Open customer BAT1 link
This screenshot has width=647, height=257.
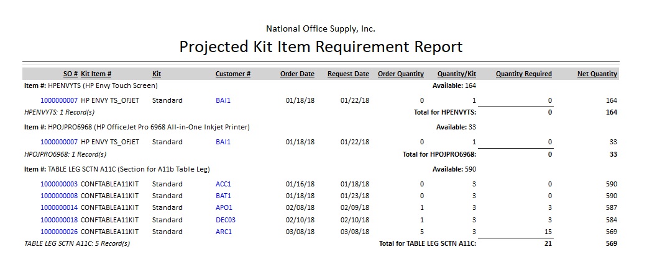click(224, 196)
